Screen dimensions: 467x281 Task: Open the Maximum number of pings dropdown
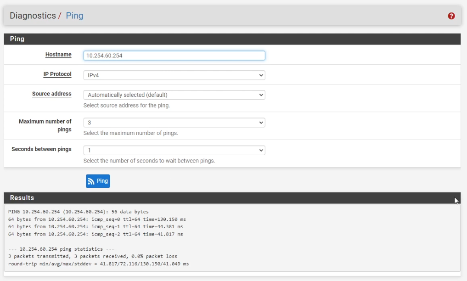(174, 123)
